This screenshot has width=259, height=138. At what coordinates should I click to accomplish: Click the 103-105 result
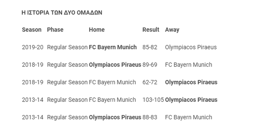(x=153, y=100)
